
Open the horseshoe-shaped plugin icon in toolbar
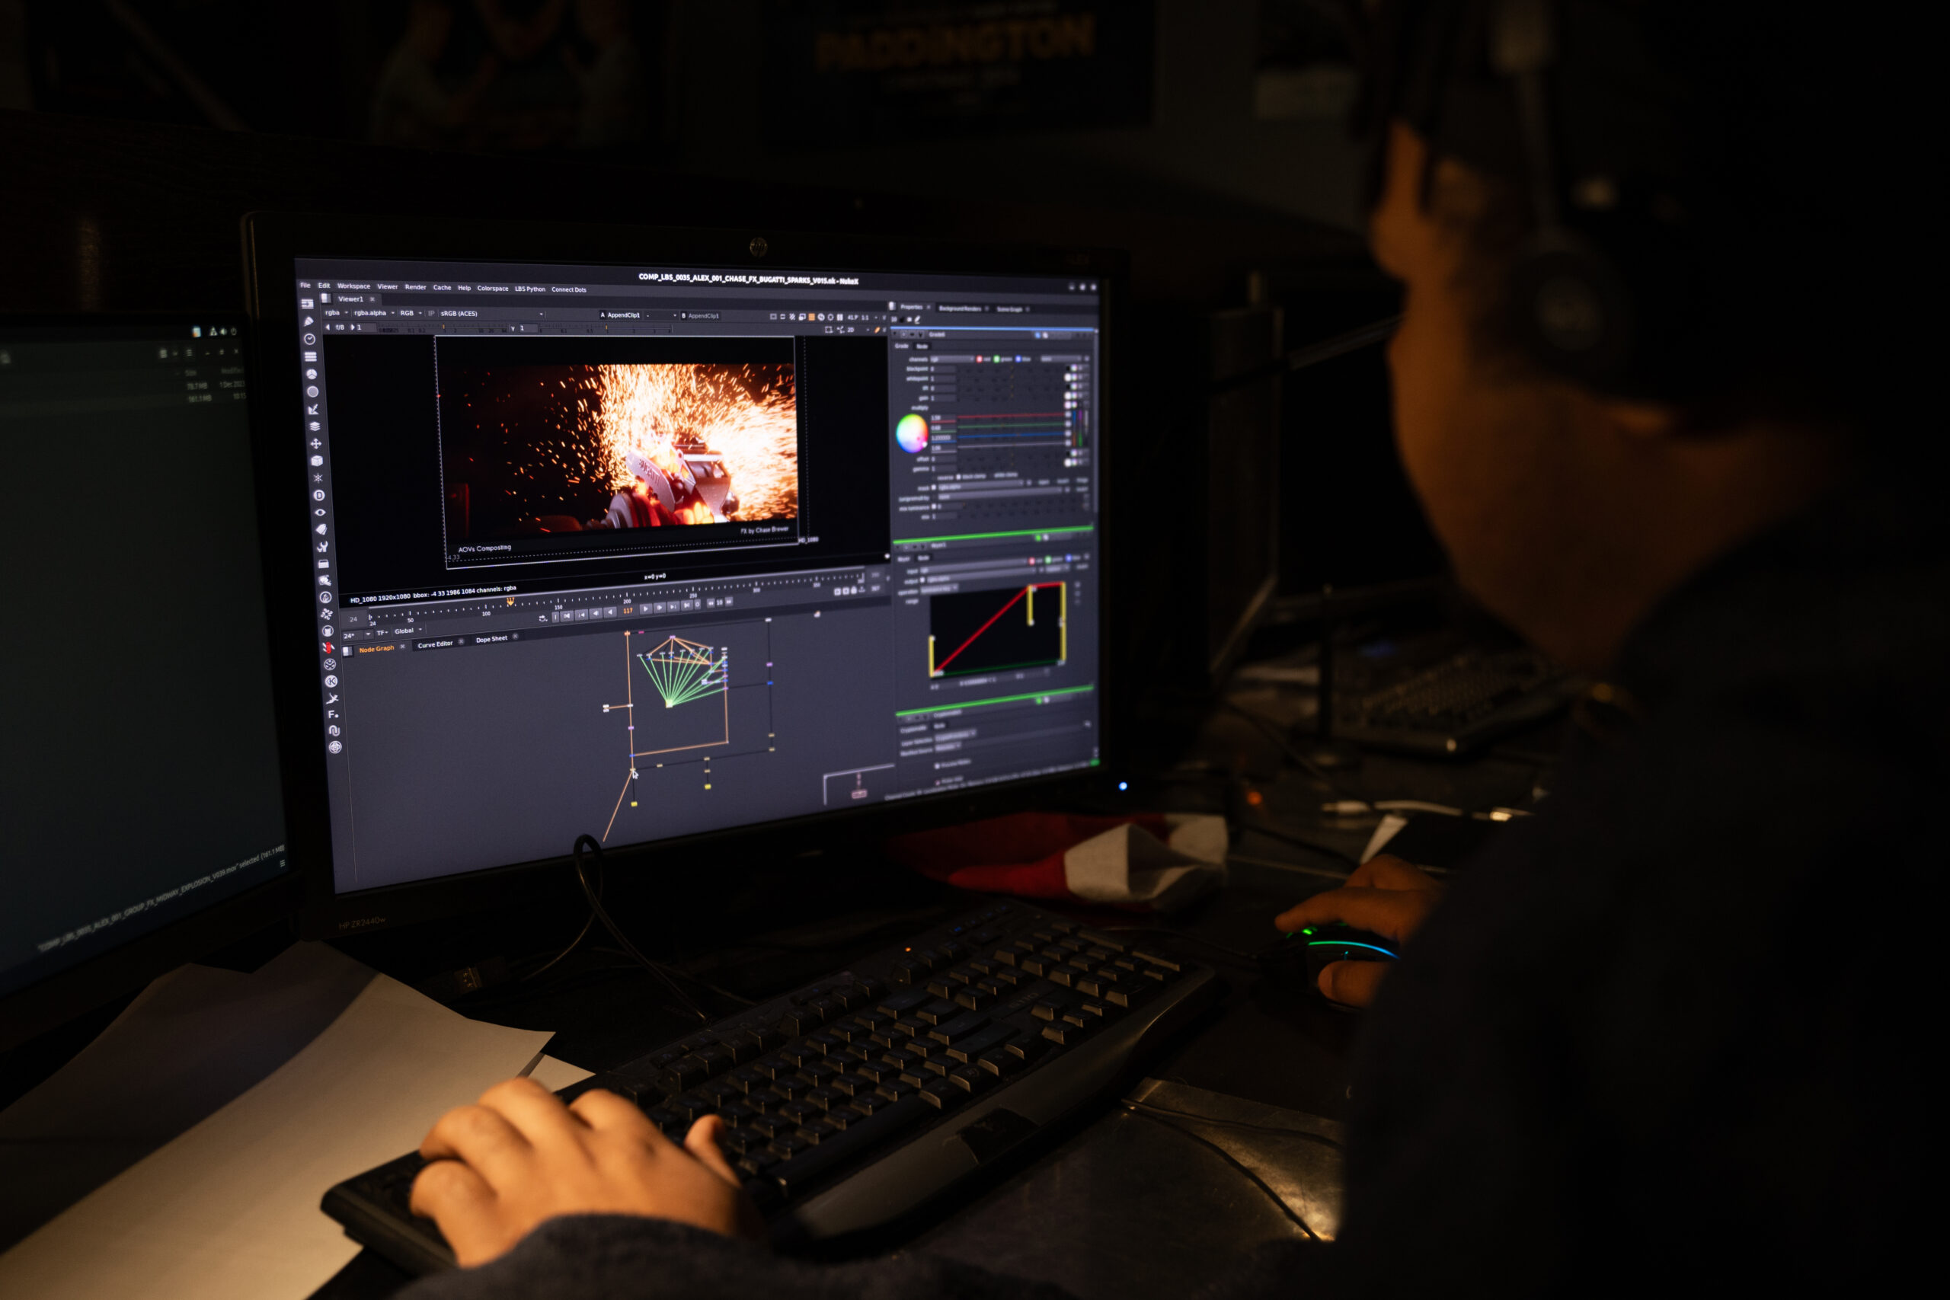click(x=334, y=730)
